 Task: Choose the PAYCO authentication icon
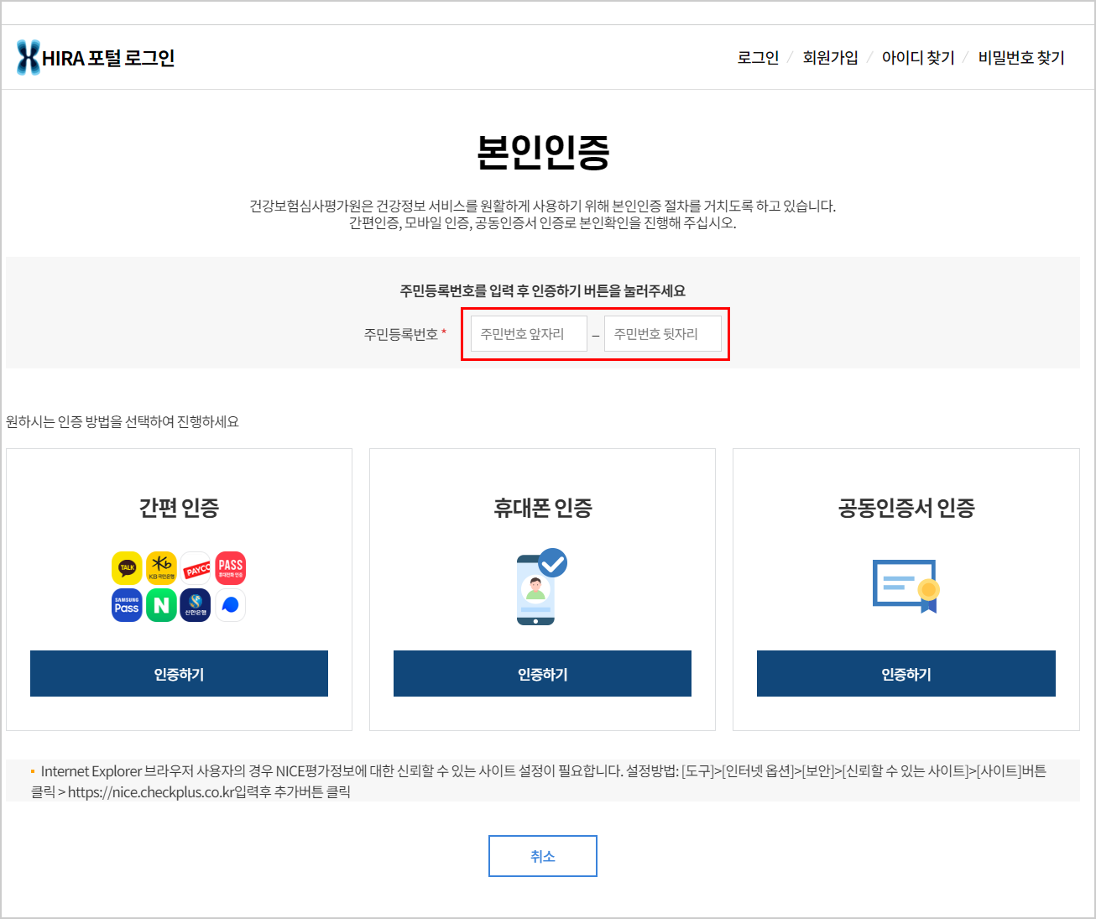point(196,567)
